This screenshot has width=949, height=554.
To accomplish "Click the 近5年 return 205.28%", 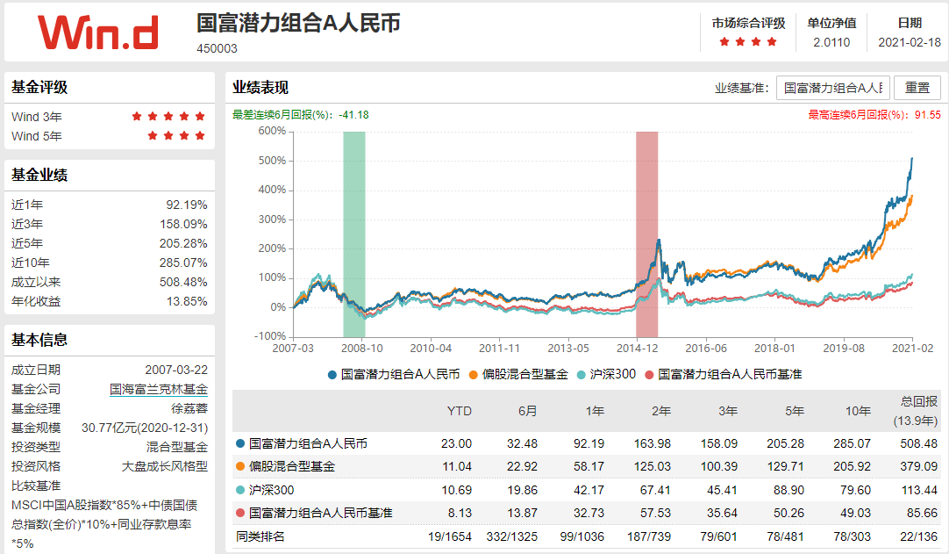I will pyautogui.click(x=183, y=244).
